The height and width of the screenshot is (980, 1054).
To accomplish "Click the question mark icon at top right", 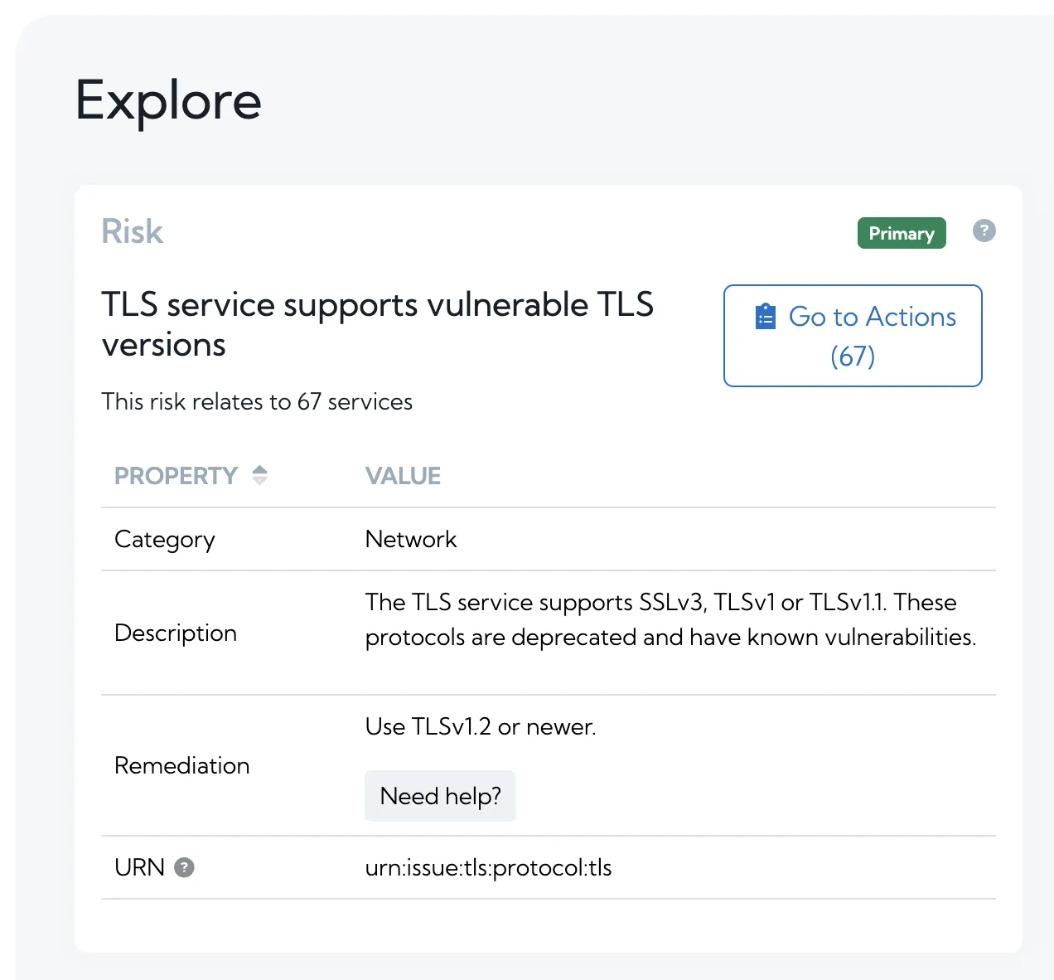I will tap(984, 231).
